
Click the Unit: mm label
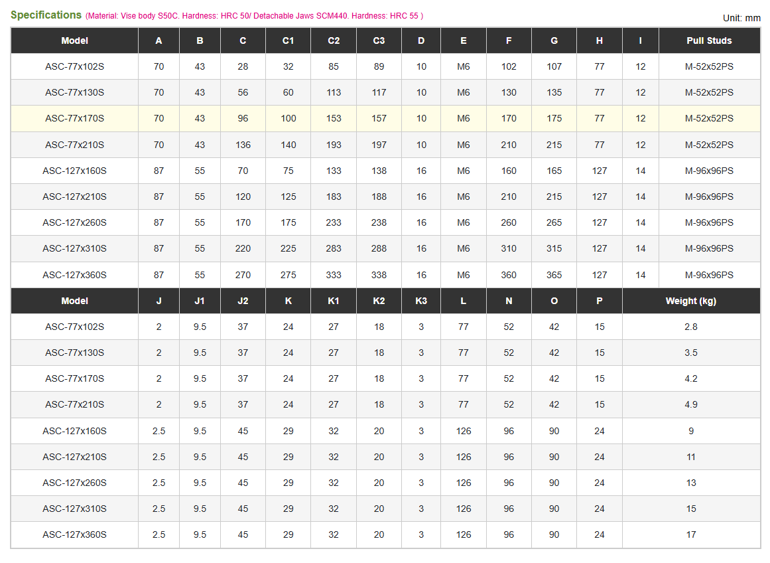(741, 18)
